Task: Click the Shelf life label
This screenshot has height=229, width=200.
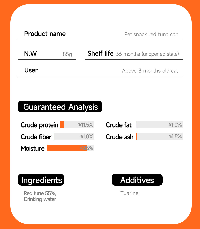Action: pyautogui.click(x=101, y=53)
